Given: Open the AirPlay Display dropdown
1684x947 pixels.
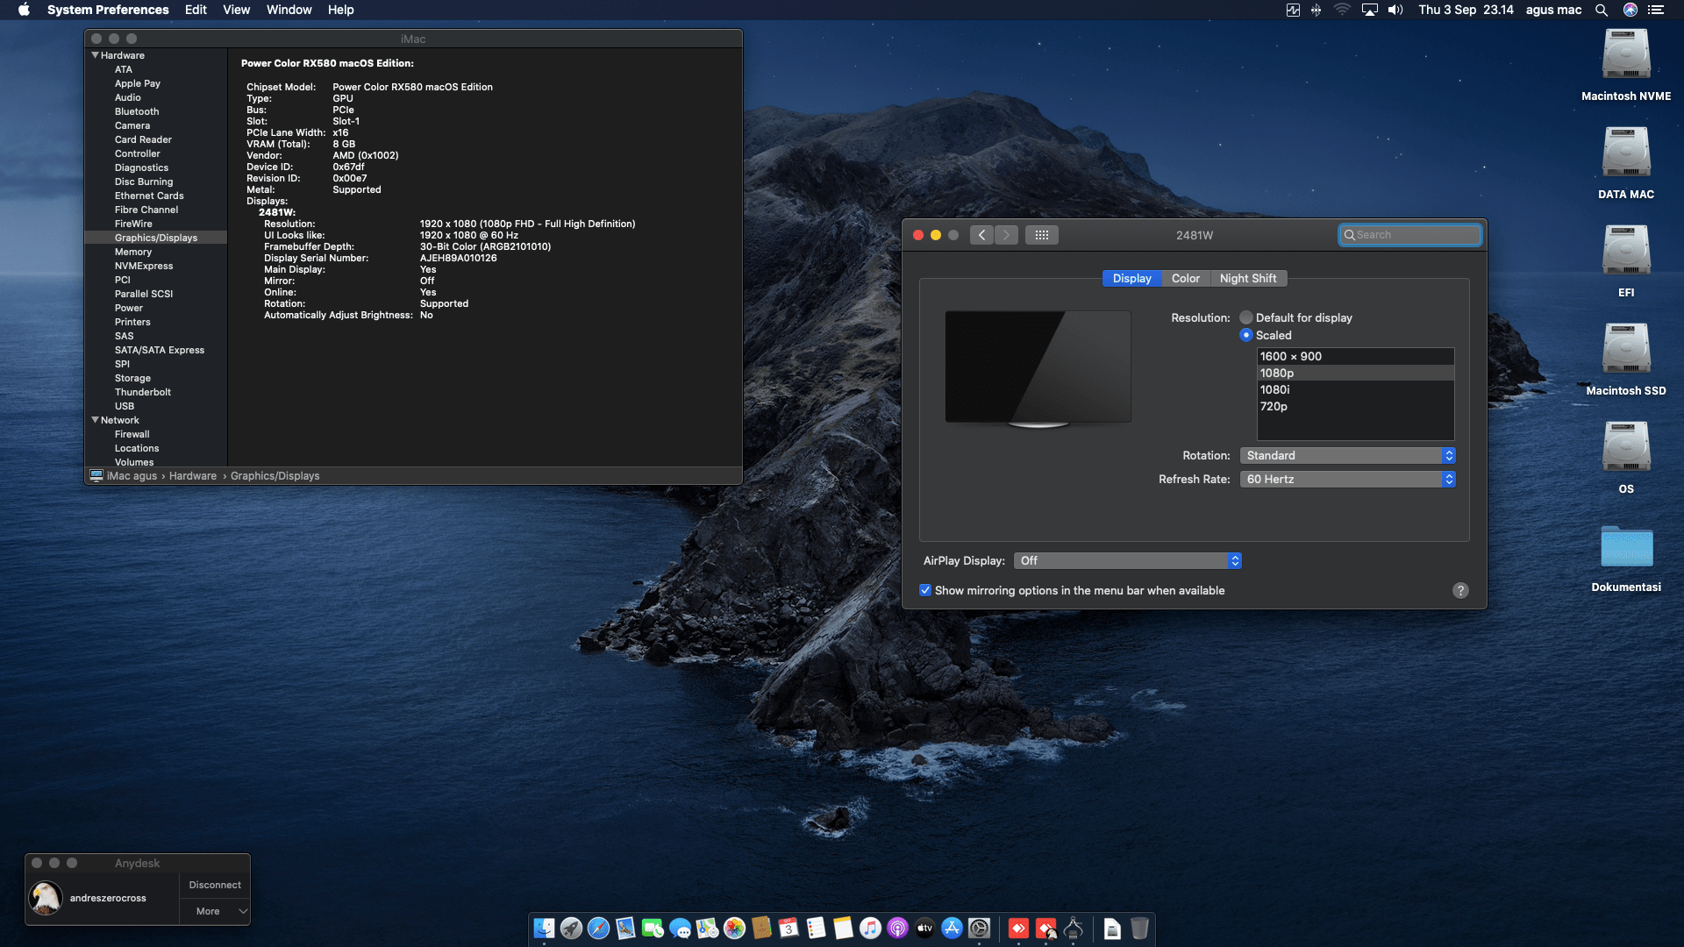Looking at the screenshot, I should [x=1127, y=560].
